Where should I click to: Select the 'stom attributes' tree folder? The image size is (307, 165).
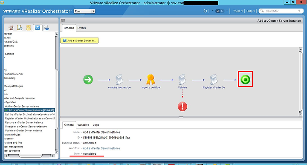12,135
